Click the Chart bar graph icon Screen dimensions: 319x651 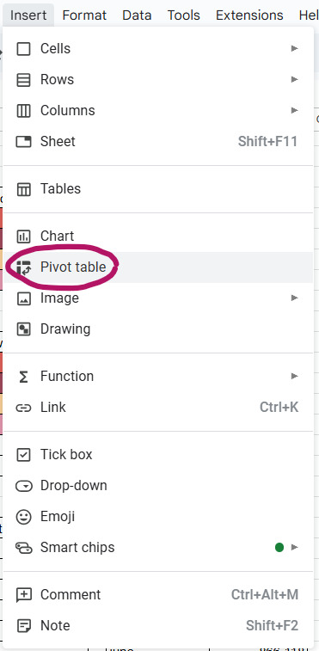[23, 236]
